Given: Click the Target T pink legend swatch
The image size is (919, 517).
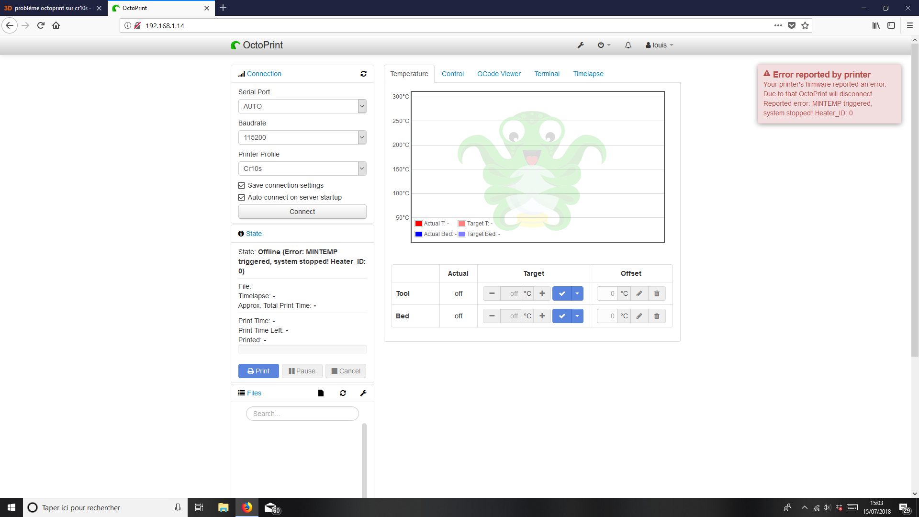Looking at the screenshot, I should point(462,224).
